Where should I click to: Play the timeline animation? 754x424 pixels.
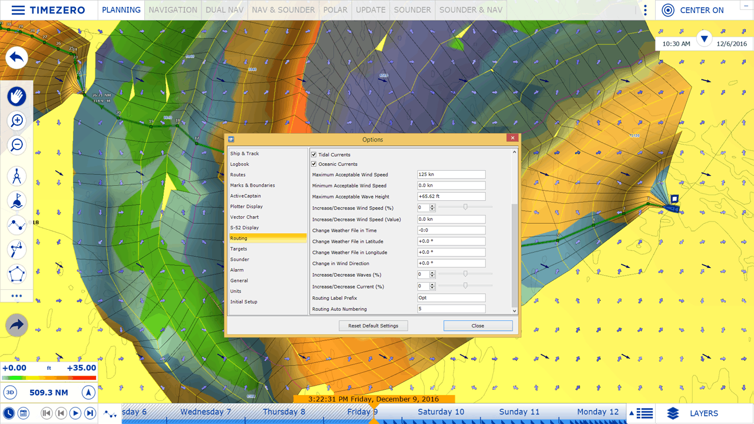coord(75,413)
